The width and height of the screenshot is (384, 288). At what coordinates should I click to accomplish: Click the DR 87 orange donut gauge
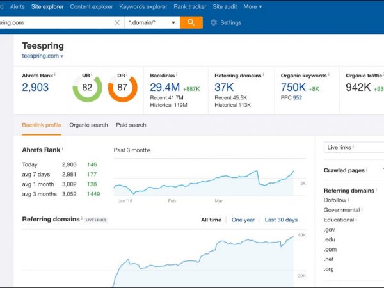[122, 87]
